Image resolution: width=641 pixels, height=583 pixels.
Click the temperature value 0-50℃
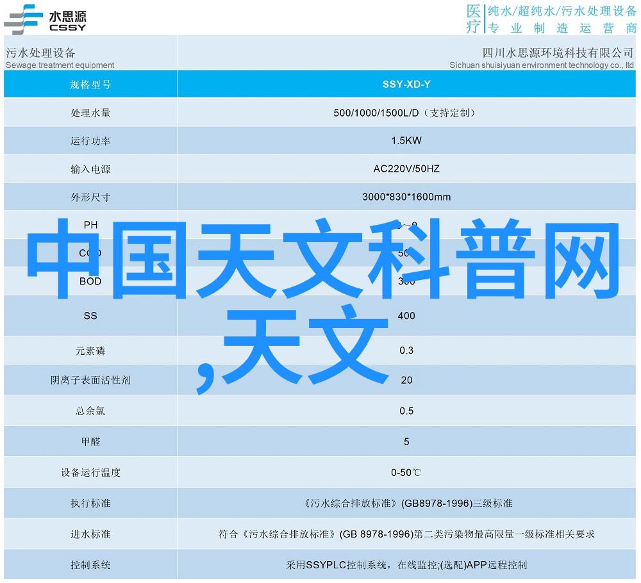pyautogui.click(x=406, y=473)
